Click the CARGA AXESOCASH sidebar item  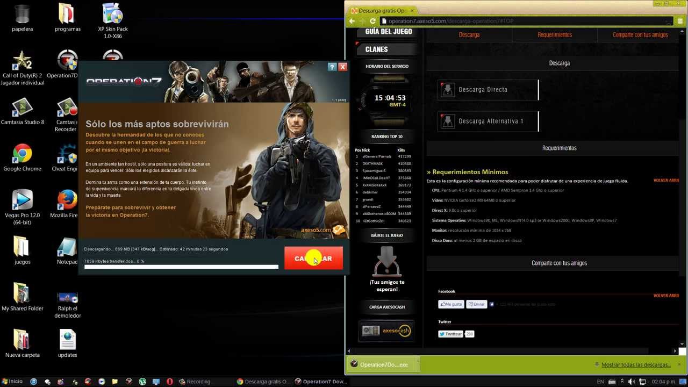[x=387, y=307]
